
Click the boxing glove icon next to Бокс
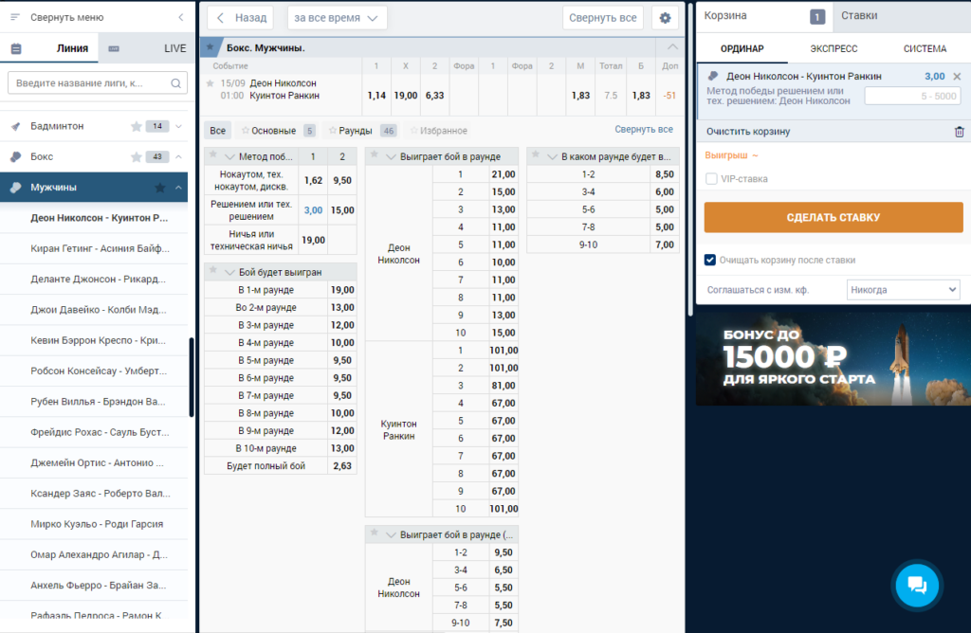coord(16,156)
